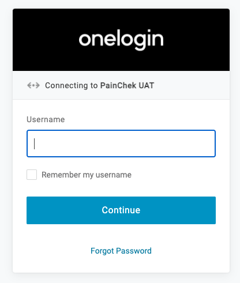Click the 'Connecting to PainChek UAT' text

pyautogui.click(x=100, y=85)
